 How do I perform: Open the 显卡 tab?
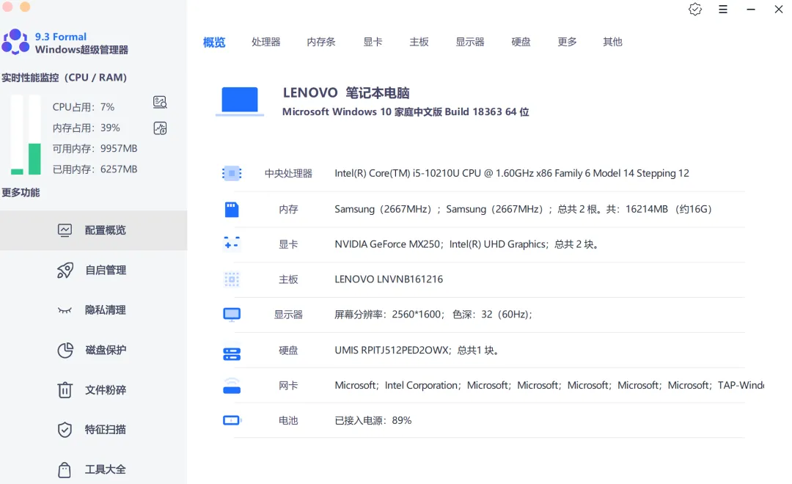373,43
